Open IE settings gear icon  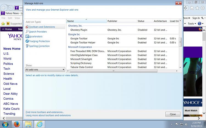click(203, 8)
